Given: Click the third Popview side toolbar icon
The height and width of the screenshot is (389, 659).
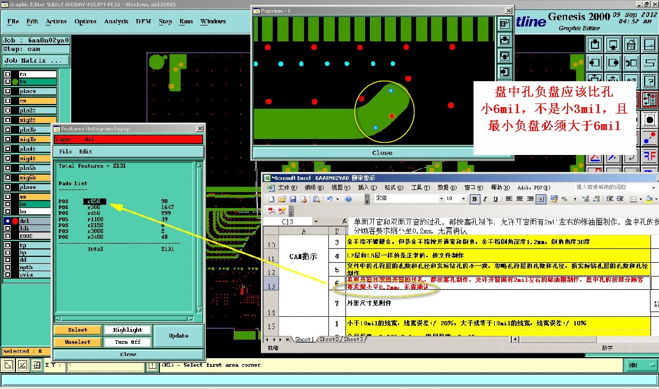Looking at the screenshot, I should (504, 56).
